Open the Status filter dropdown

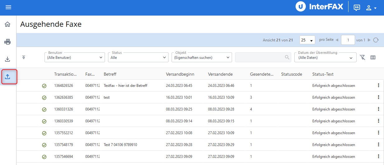click(138, 57)
